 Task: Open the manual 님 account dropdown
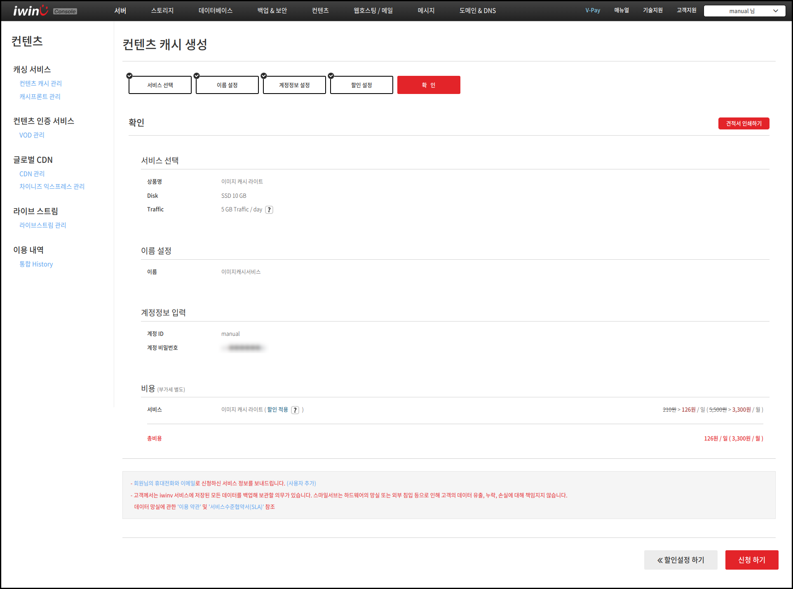pos(744,11)
